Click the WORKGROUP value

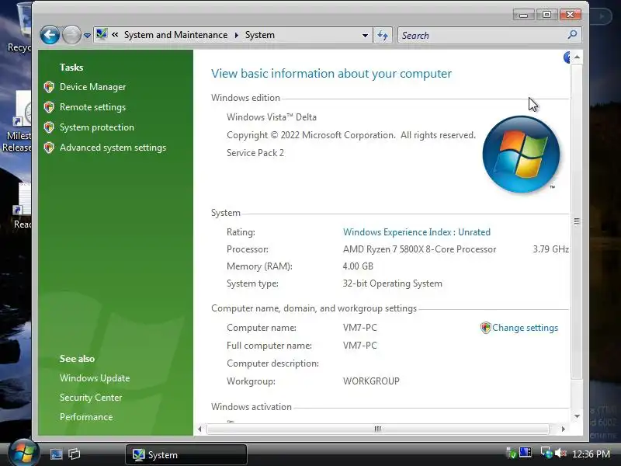pyautogui.click(x=371, y=381)
